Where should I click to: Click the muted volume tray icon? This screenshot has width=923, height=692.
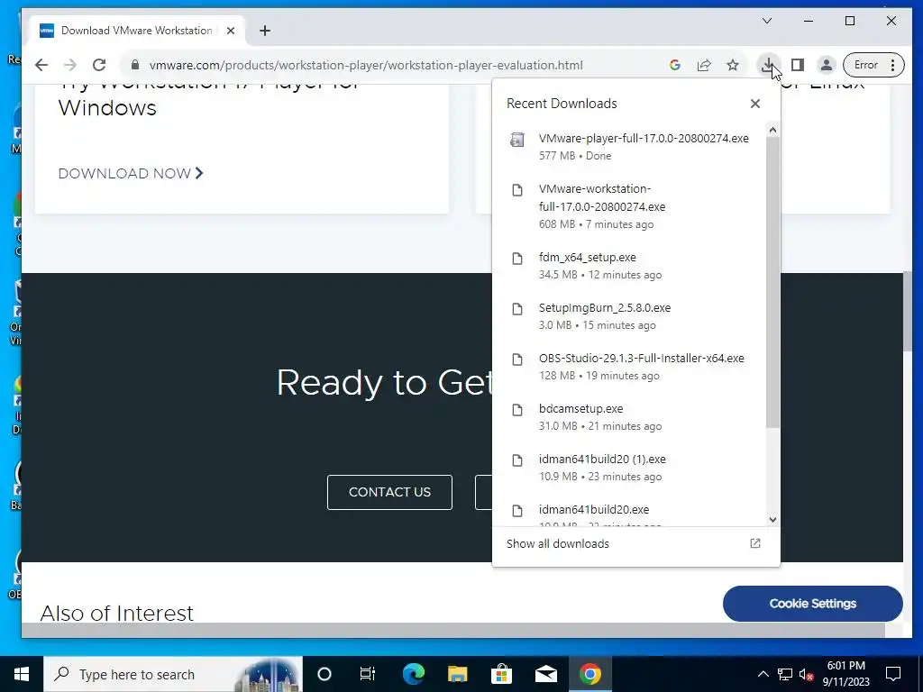tap(806, 674)
